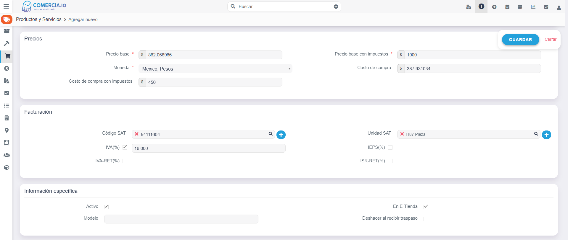Click the Agregar nuevo breadcrumb

83,19
